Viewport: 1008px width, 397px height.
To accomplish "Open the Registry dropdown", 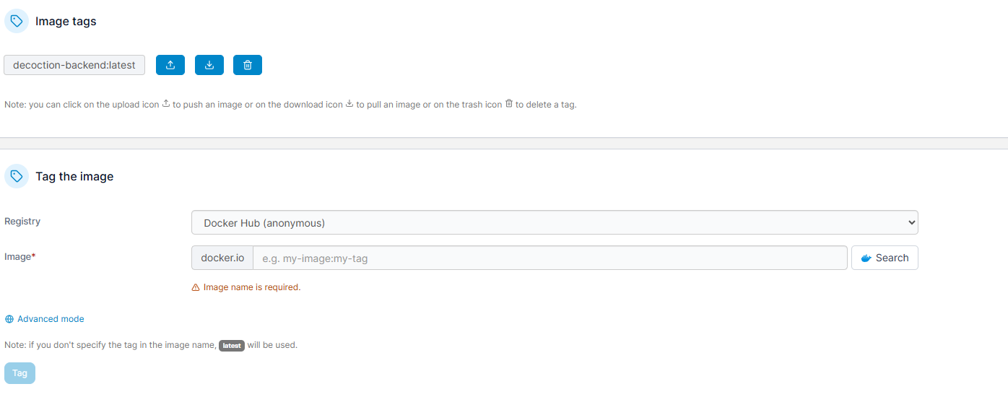I will tap(555, 223).
